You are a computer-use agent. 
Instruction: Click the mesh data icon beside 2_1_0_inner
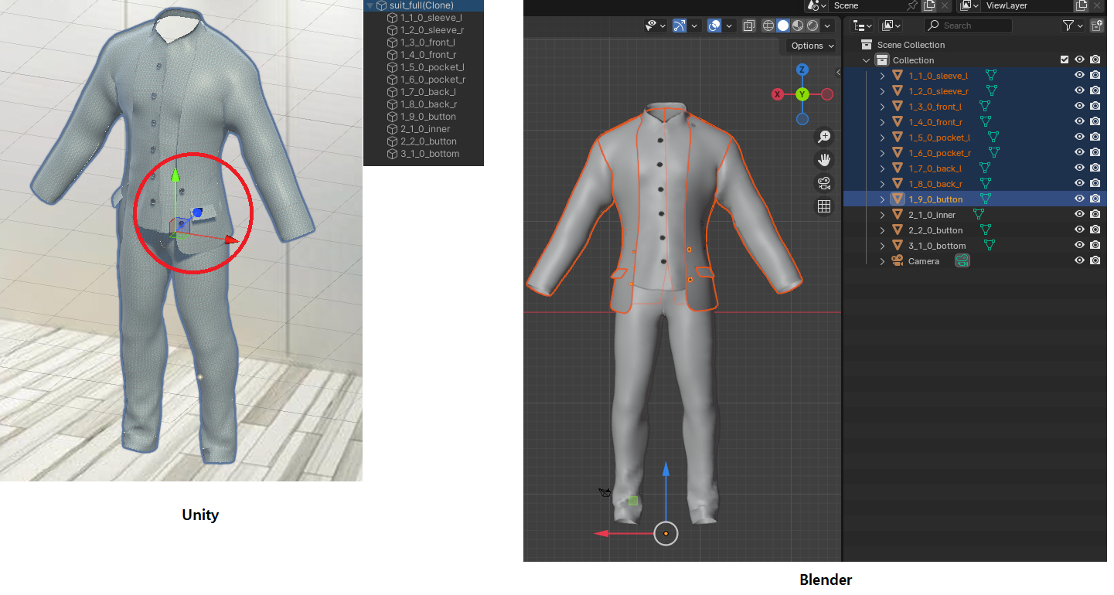point(979,215)
